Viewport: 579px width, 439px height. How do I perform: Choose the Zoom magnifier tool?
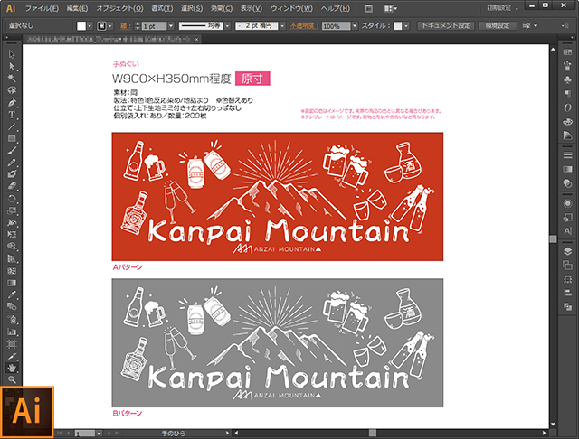(12, 379)
